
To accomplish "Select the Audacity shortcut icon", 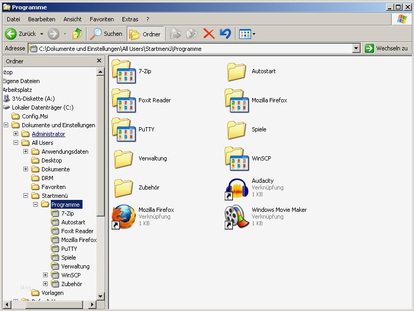I will tap(237, 188).
